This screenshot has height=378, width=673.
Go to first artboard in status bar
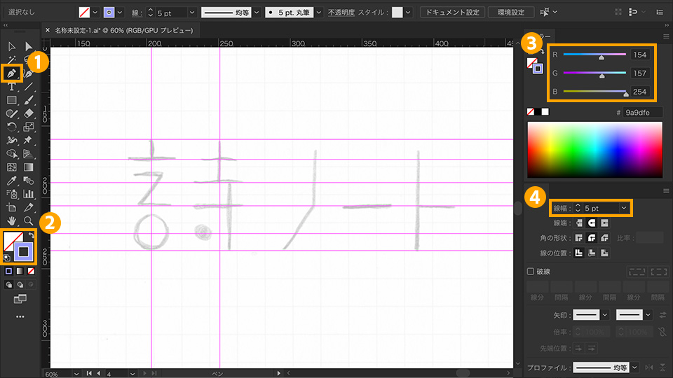coord(89,374)
